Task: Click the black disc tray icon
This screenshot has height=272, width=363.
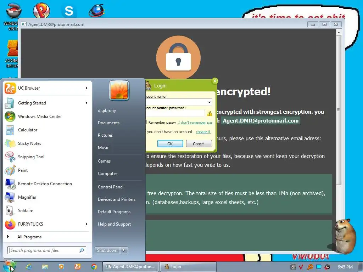Action: 327,267
